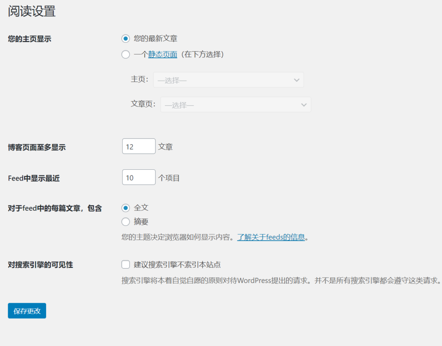
Task: Enable "建议搜索引擎不索引本站点" checkbox
Action: 125,264
